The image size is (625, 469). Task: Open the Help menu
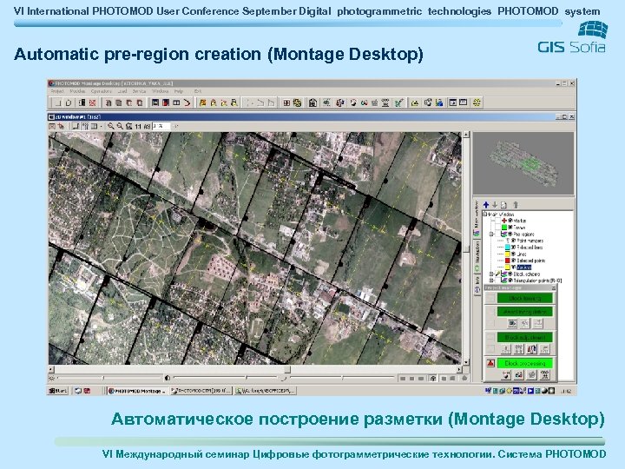179,91
